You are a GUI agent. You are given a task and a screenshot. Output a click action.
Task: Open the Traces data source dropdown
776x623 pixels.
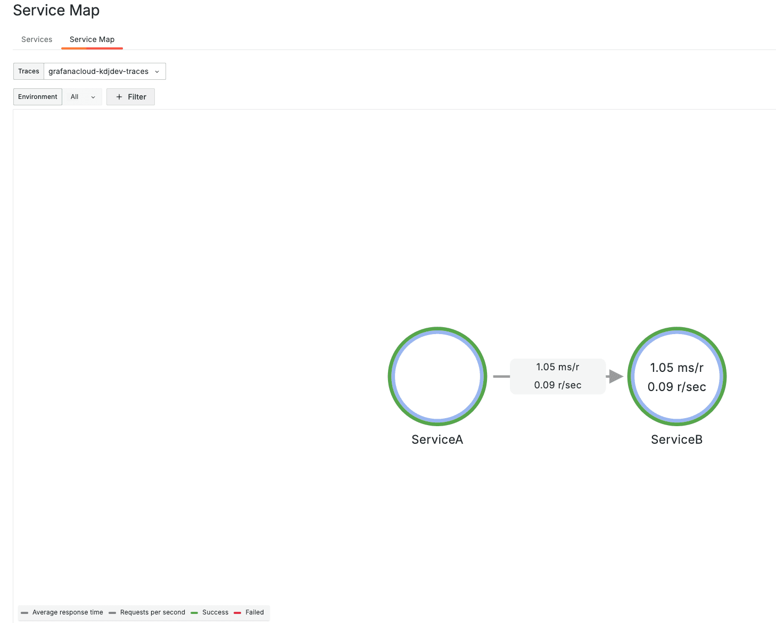tap(104, 71)
